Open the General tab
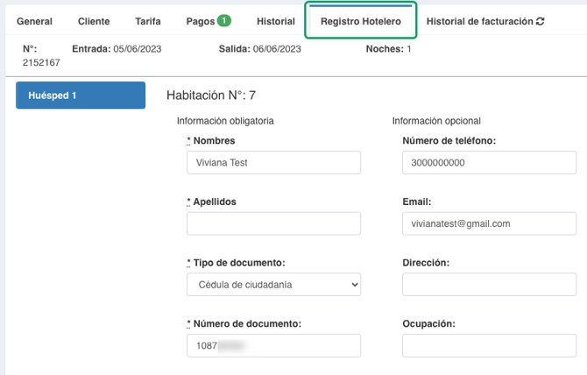 (x=35, y=21)
